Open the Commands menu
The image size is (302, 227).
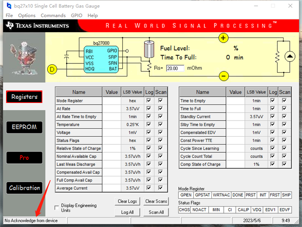[53, 16]
